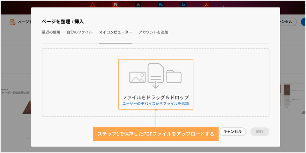Click the disabled 続行 button
Screen dimensions: 306x153
[260, 131]
